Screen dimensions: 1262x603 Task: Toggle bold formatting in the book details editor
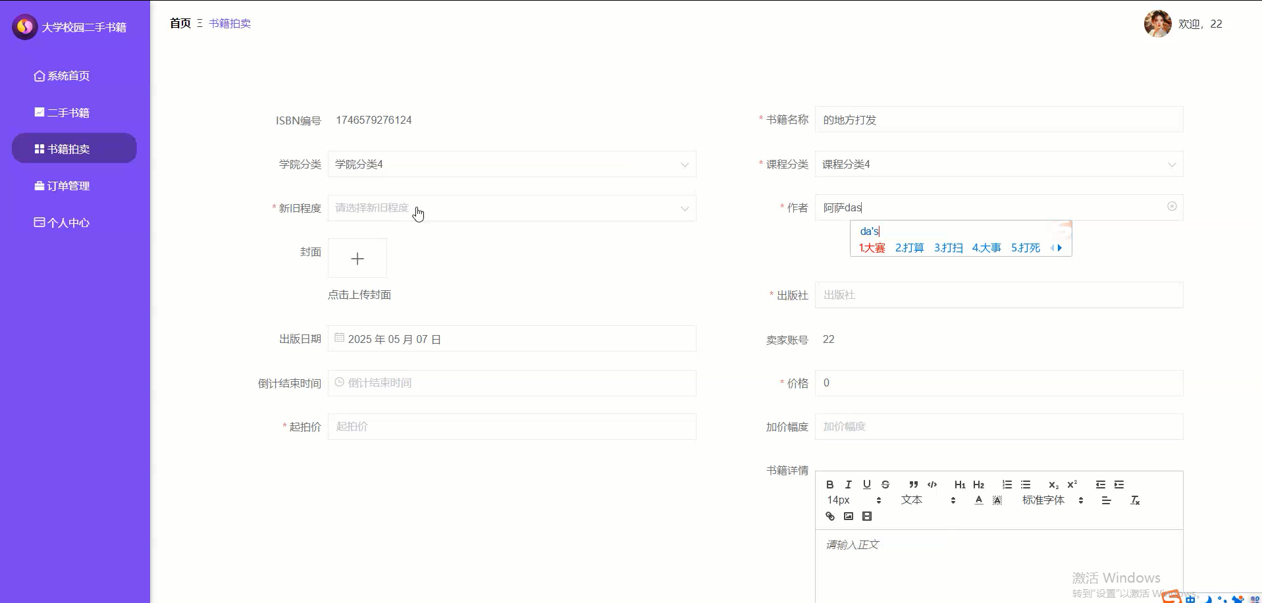829,485
